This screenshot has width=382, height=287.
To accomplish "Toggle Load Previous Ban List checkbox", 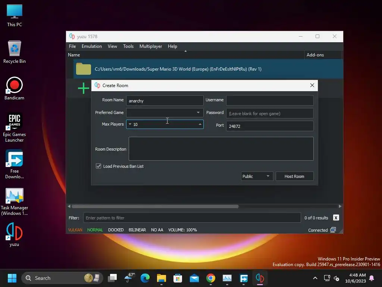I will 98,166.
